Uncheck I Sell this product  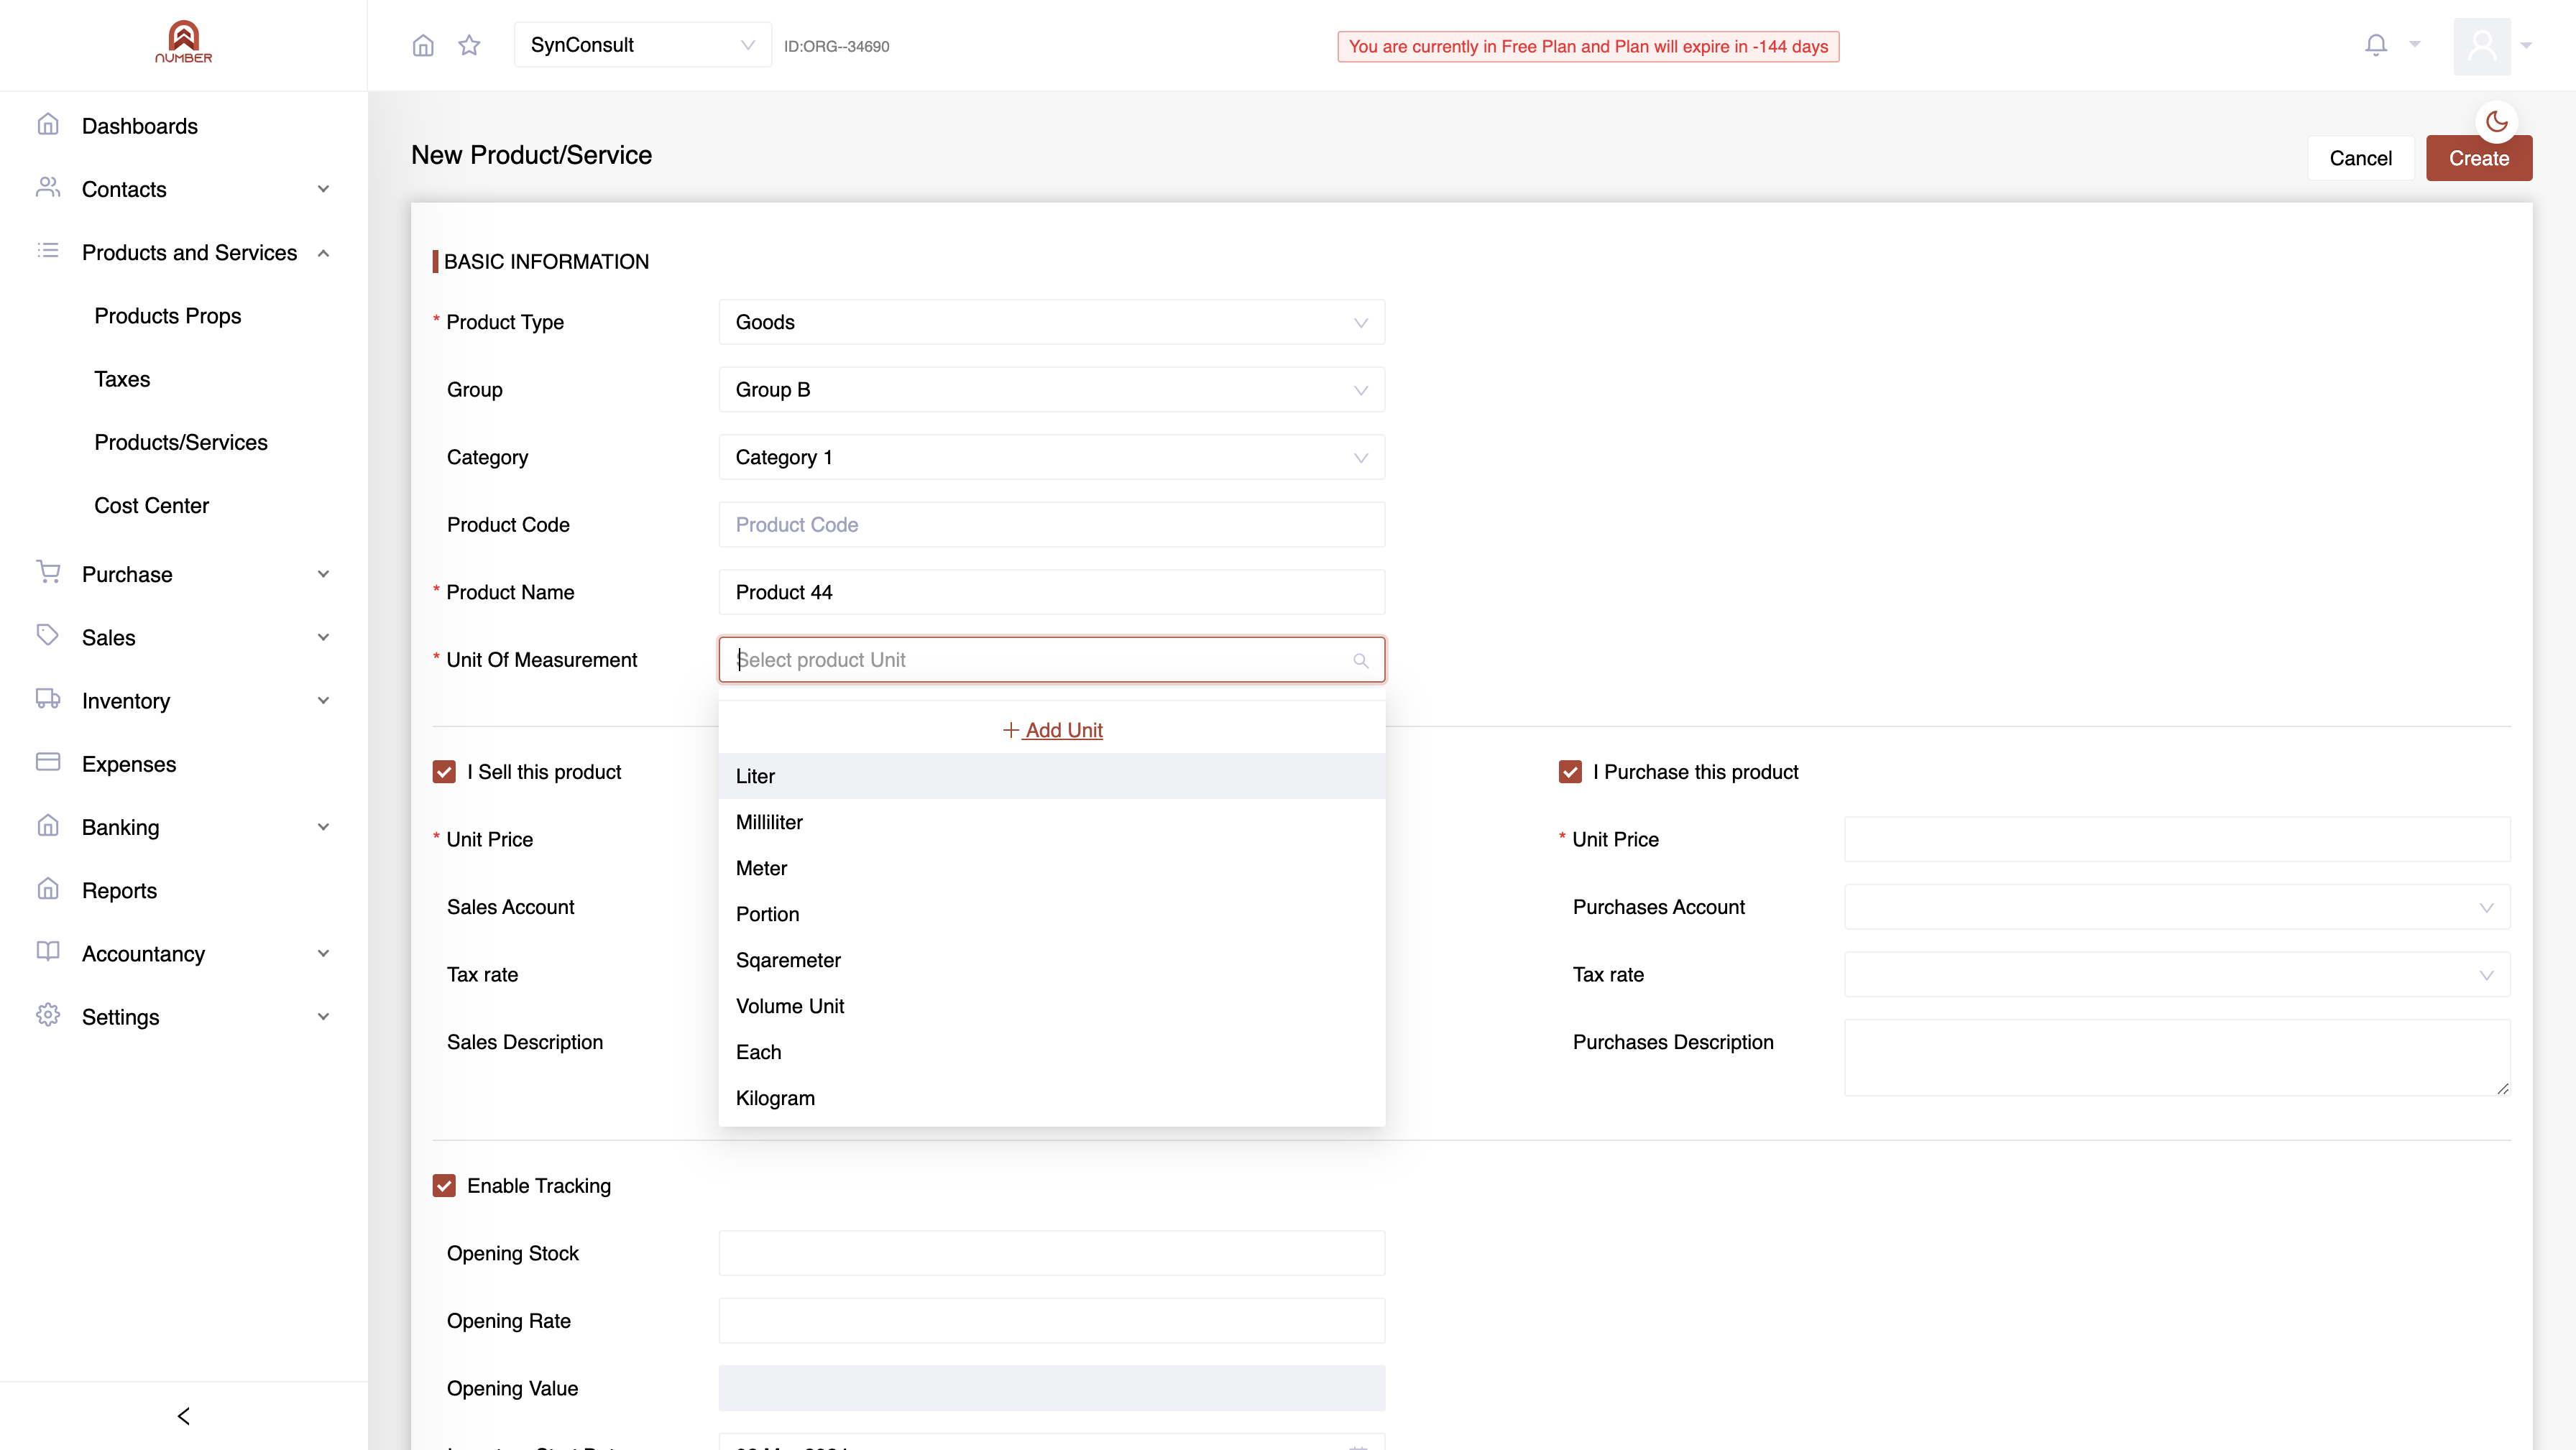coord(444,772)
